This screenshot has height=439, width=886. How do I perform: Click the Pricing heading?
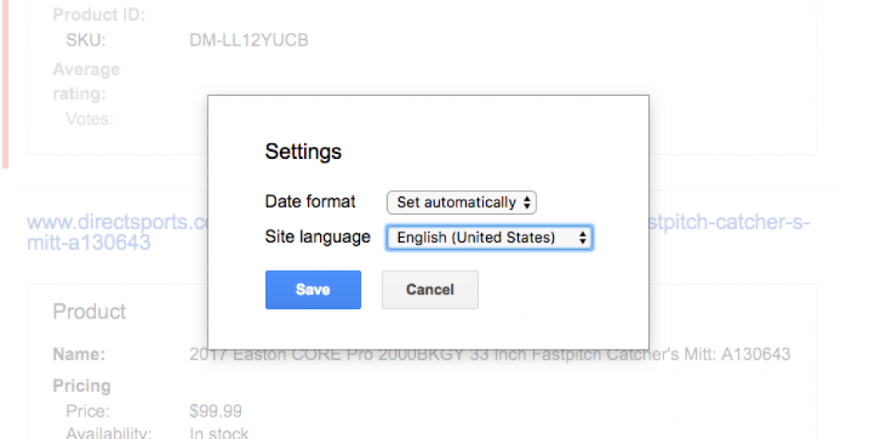pos(81,386)
